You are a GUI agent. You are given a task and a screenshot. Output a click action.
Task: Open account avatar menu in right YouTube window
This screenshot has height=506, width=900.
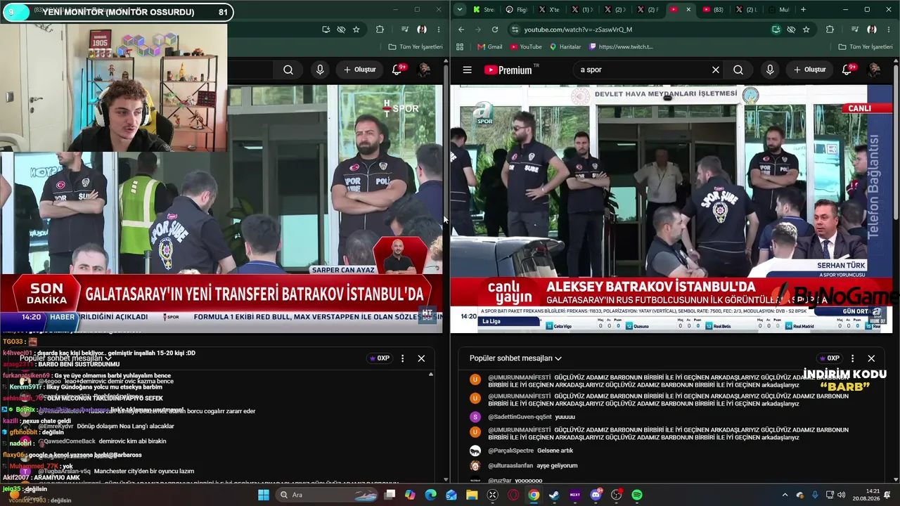click(x=874, y=70)
